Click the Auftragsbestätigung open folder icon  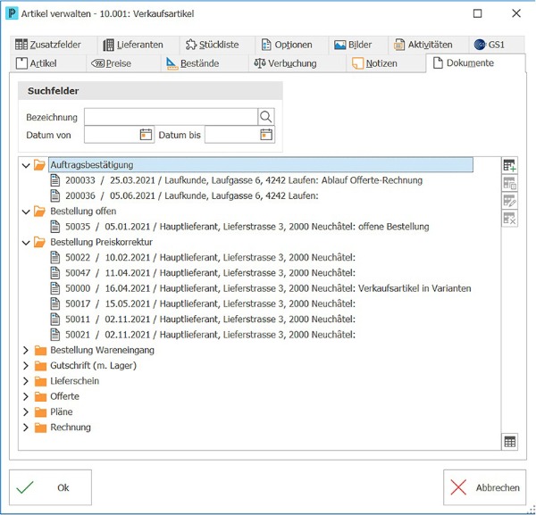[x=39, y=165]
